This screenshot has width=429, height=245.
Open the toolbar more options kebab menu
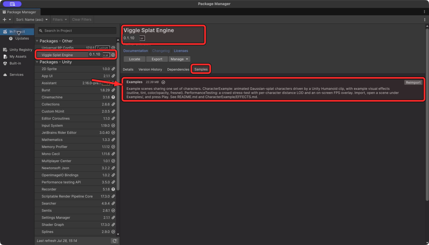pyautogui.click(x=425, y=19)
